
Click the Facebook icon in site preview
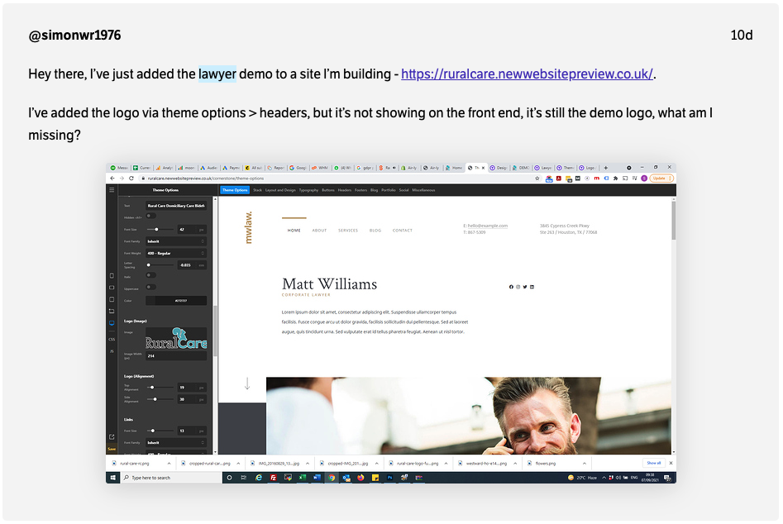click(x=511, y=287)
